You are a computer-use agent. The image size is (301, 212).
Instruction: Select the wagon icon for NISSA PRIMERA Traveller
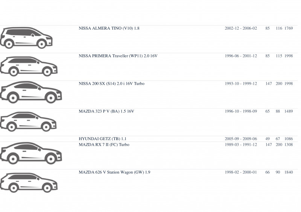tap(29, 66)
